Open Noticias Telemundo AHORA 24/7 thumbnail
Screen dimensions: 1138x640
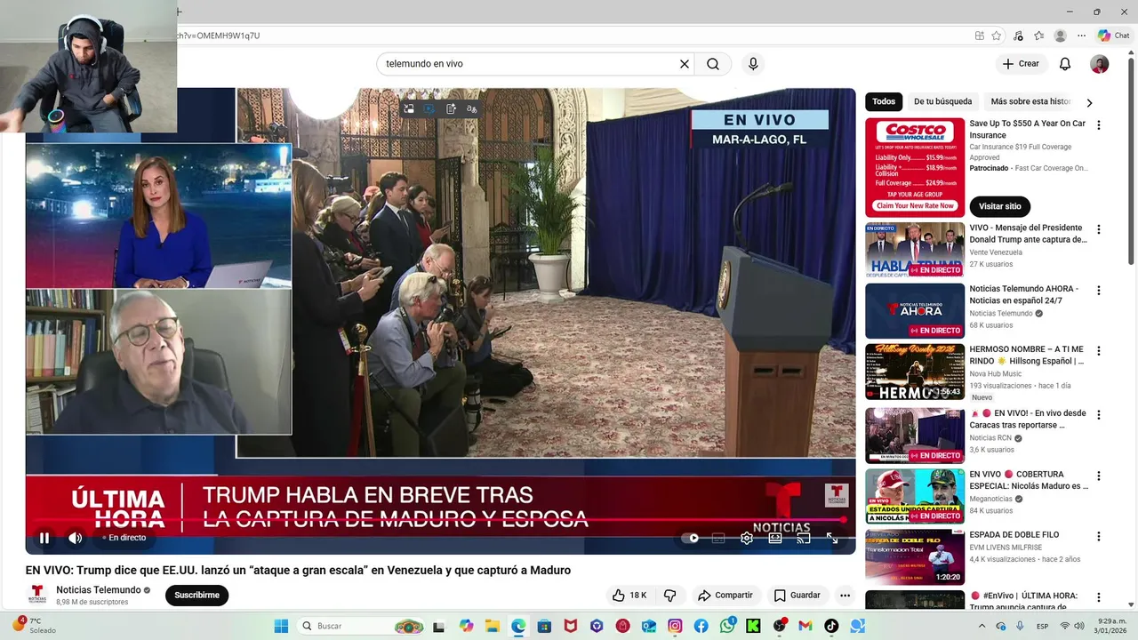pos(915,311)
